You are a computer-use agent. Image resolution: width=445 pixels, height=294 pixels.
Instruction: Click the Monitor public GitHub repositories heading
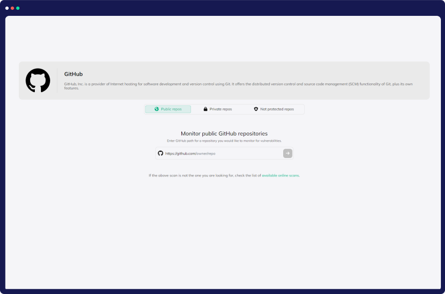224,133
